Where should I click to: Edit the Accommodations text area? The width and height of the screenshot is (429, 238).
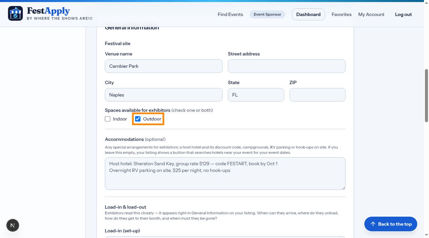225,174
